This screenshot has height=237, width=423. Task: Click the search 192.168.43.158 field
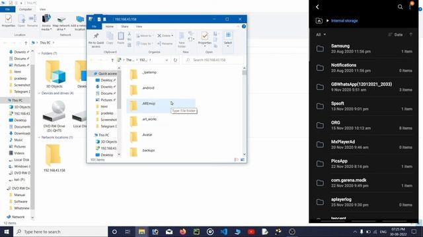pyautogui.click(x=213, y=60)
